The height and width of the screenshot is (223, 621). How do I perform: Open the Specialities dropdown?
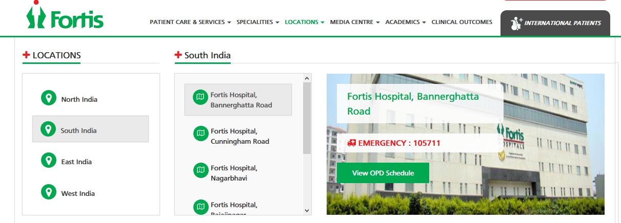coord(258,22)
